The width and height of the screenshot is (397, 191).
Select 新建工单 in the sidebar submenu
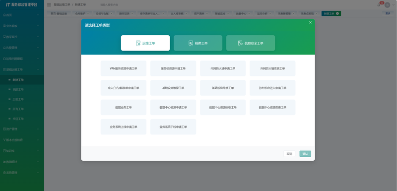22,80
